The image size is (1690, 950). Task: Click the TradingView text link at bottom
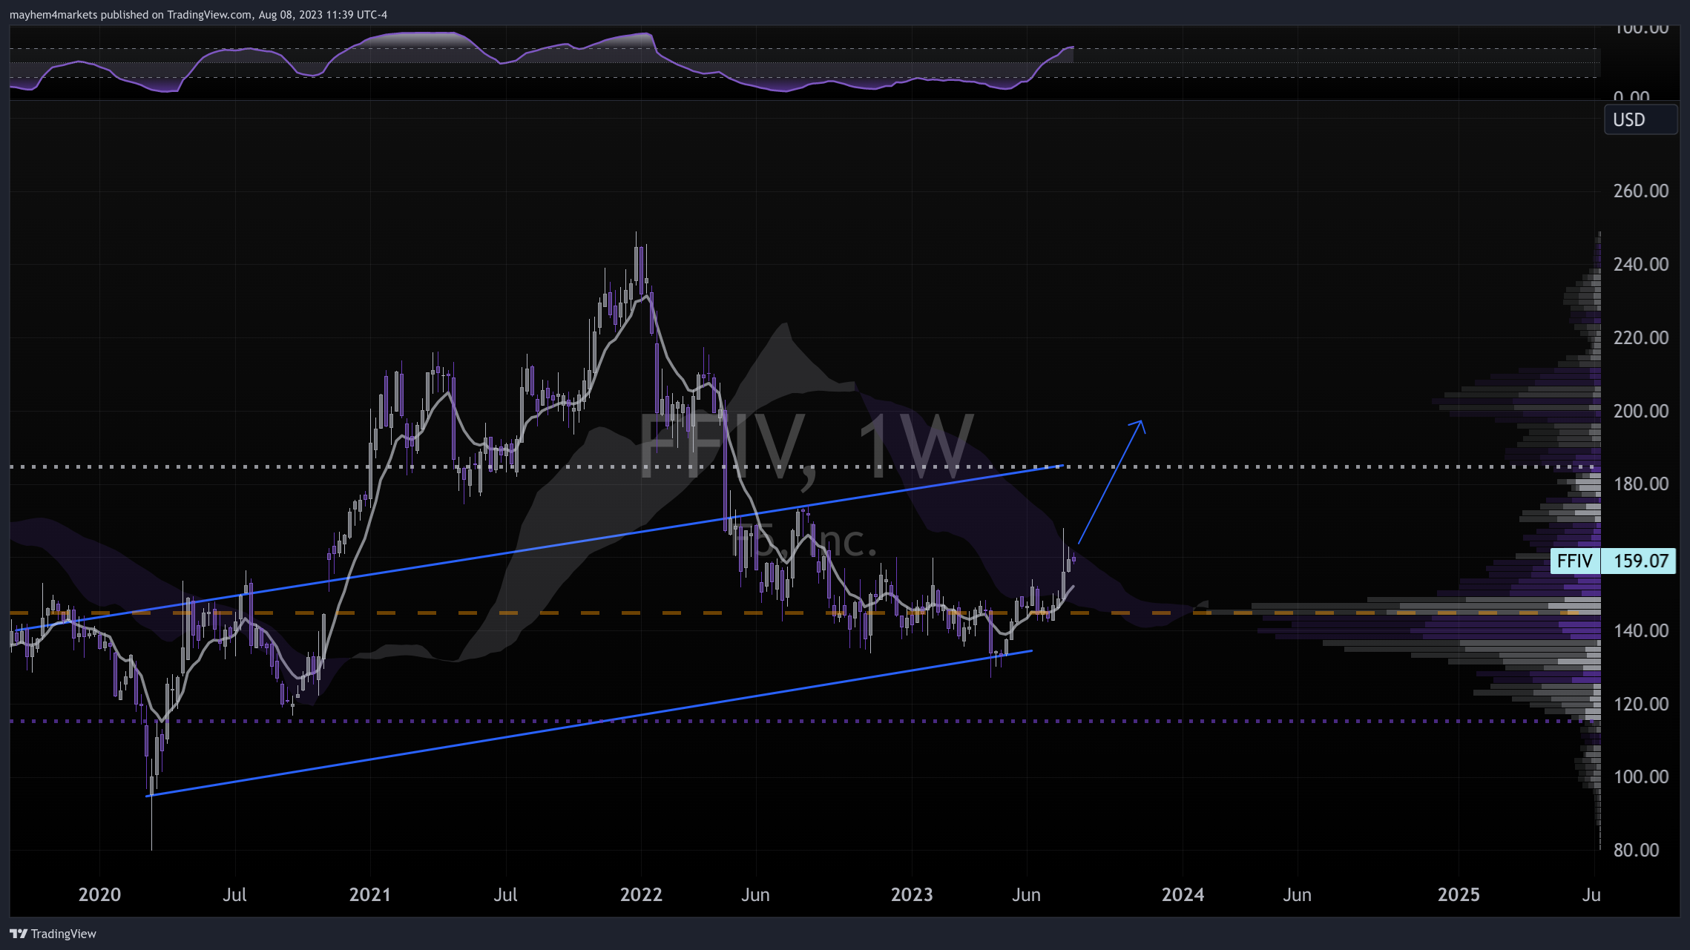(x=64, y=934)
